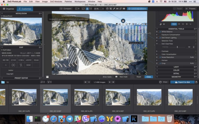Viewport: 199px width, 124px height.
Task: Enable the Contrast correction switch
Action: coord(160,51)
